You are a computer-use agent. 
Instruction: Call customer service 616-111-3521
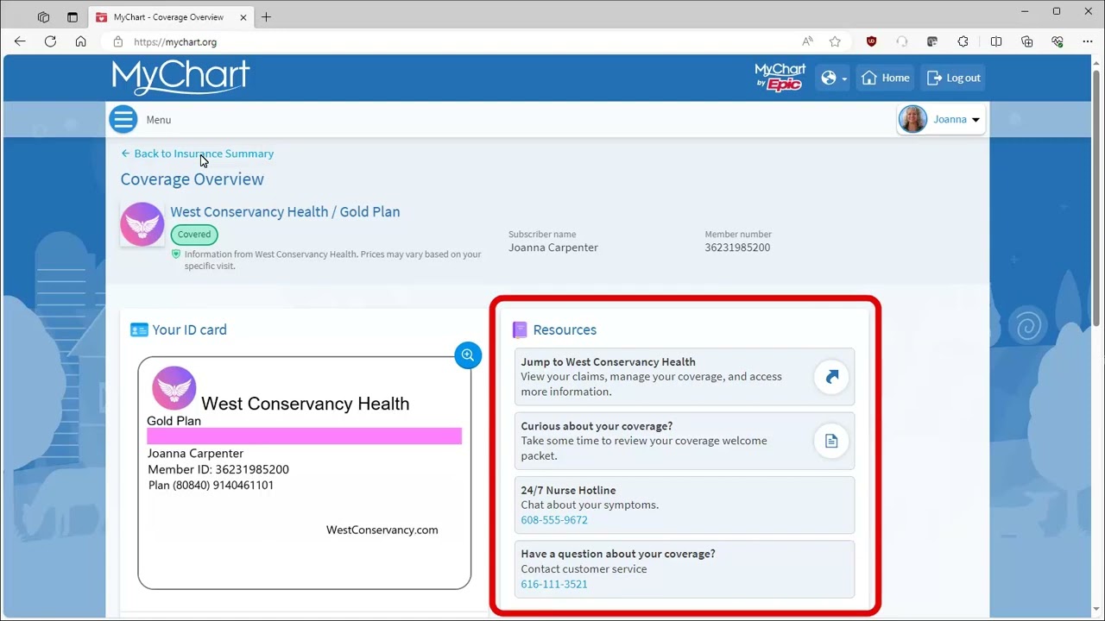pos(554,584)
